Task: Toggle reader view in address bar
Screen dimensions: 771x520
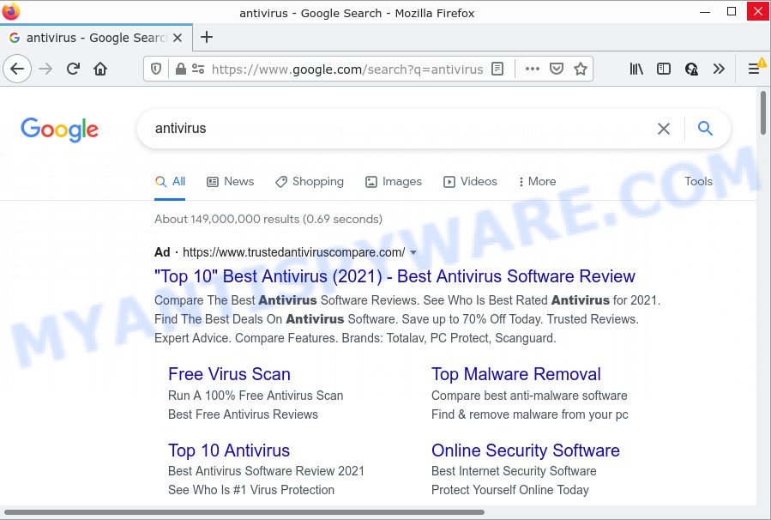Action: (x=497, y=69)
